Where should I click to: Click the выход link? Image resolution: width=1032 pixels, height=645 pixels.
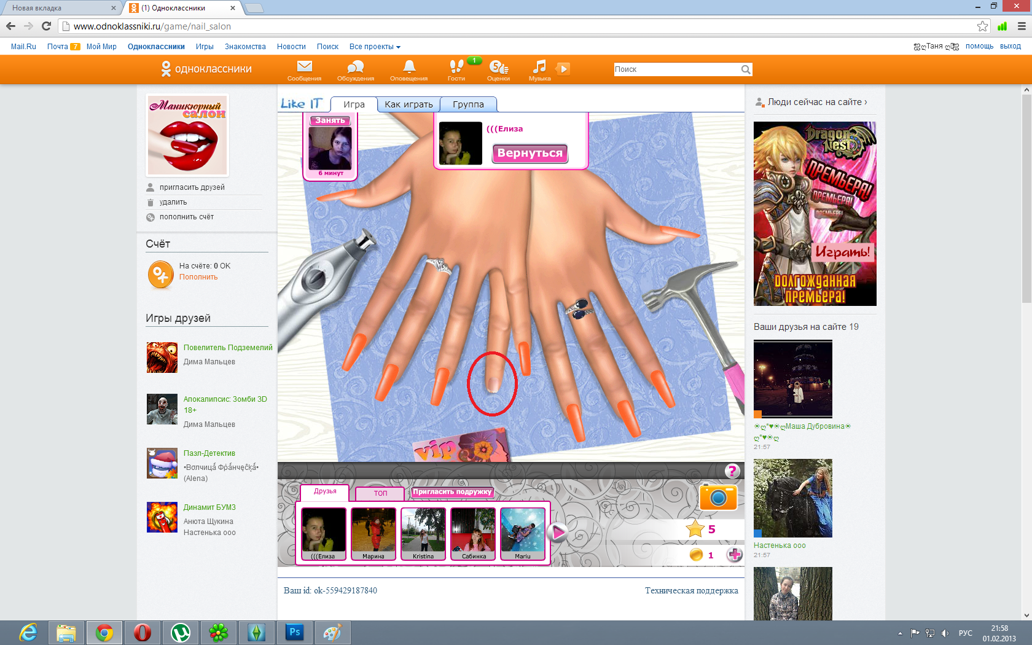[x=1011, y=46]
